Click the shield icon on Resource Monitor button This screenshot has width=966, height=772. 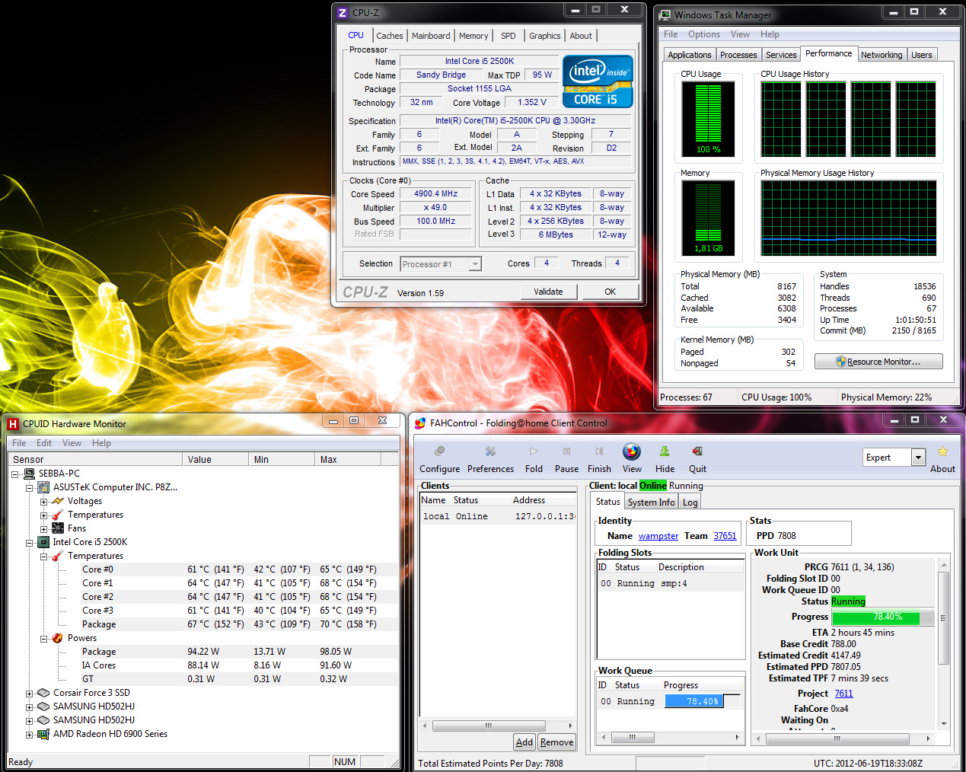point(841,362)
